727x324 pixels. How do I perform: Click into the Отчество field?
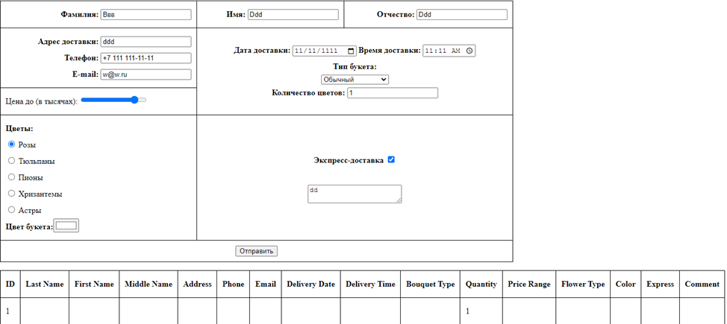pyautogui.click(x=461, y=15)
